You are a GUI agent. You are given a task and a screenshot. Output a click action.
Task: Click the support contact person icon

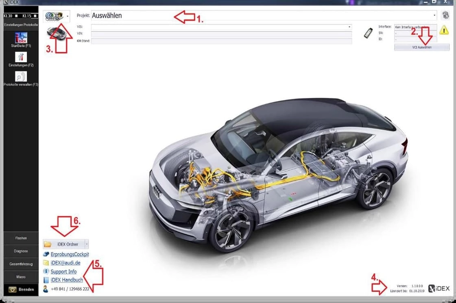(46, 289)
